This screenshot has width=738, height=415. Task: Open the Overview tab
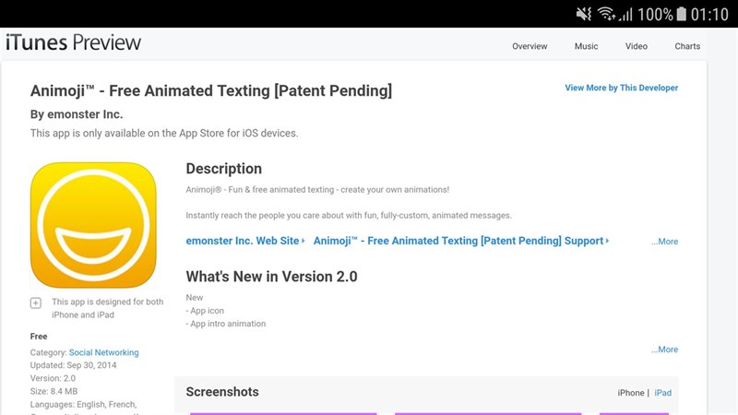pos(530,46)
